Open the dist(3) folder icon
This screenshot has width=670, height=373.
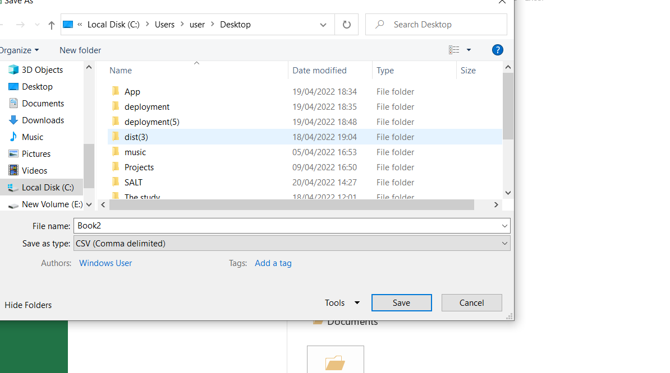point(116,137)
